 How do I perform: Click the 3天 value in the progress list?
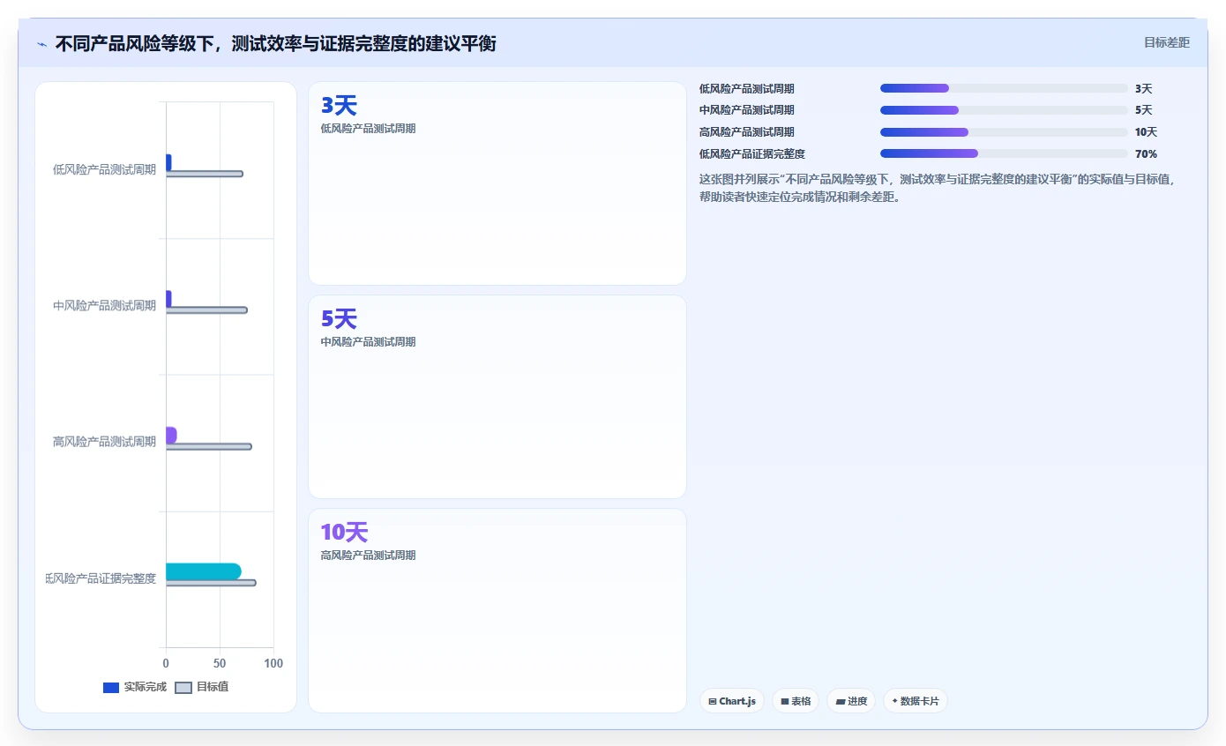1144,89
